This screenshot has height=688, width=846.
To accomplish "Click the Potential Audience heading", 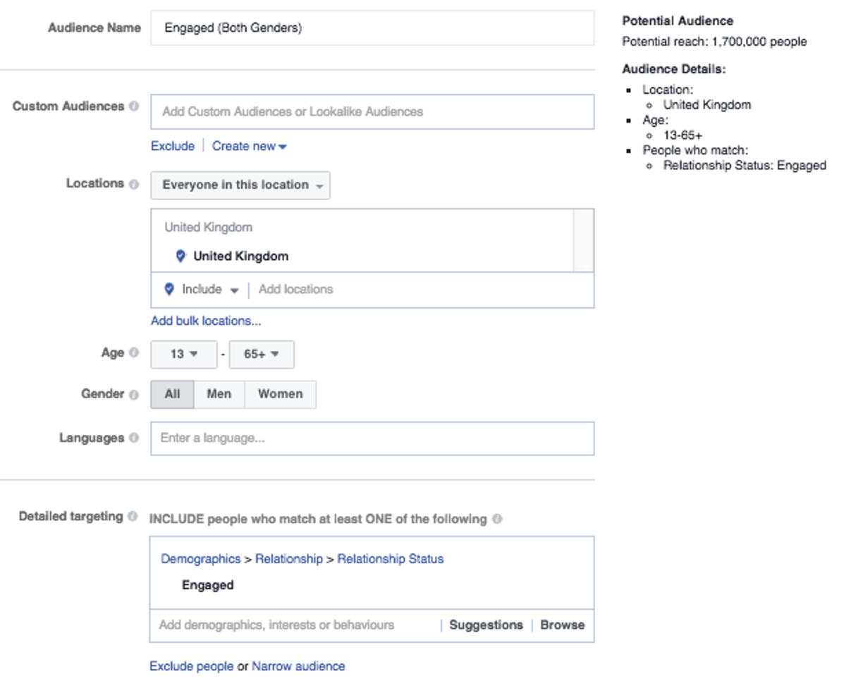I will tap(678, 21).
